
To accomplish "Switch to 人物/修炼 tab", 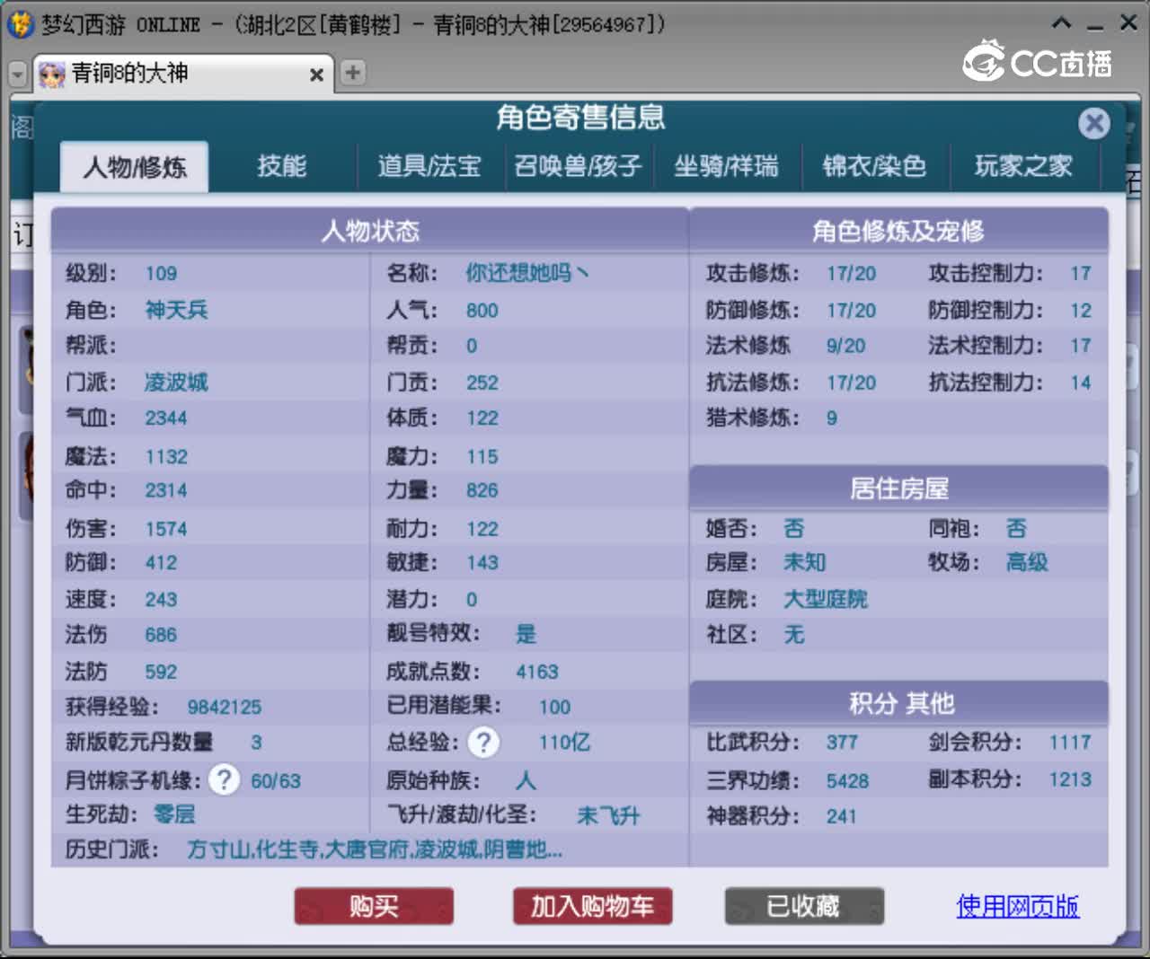I will (135, 167).
